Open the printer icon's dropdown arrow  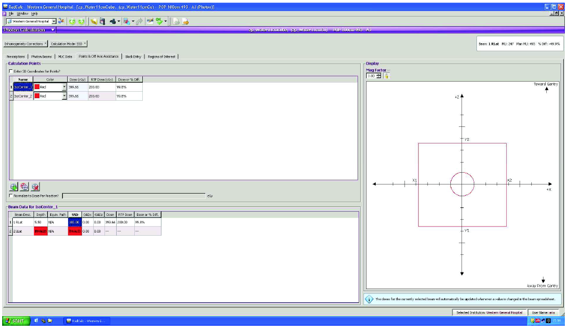119,22
